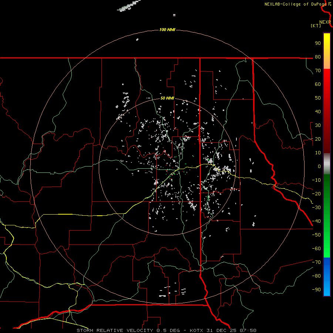Click the -80 knot scale label
Image resolution: width=333 pixels, height=333 pixels.
tap(316, 276)
